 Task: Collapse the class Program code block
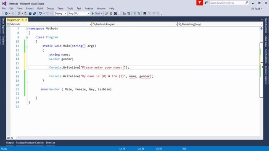[27, 37]
